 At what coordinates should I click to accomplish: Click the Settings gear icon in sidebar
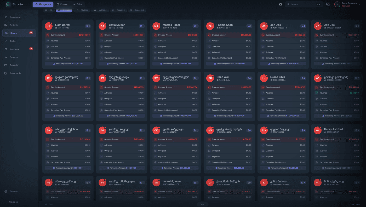[x=6, y=191]
